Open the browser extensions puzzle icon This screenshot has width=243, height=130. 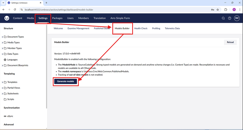pyautogui.click(x=226, y=10)
